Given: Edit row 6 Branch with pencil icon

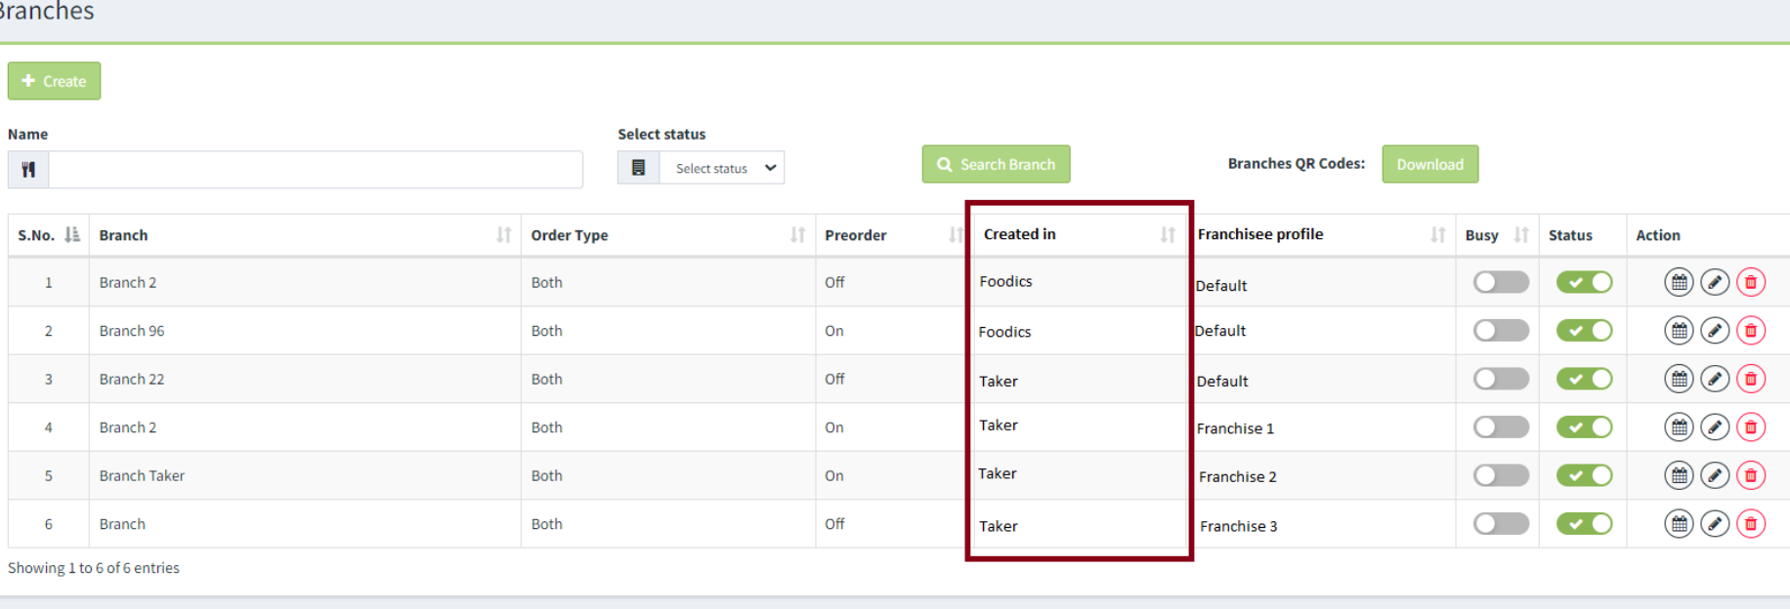Looking at the screenshot, I should tap(1715, 524).
